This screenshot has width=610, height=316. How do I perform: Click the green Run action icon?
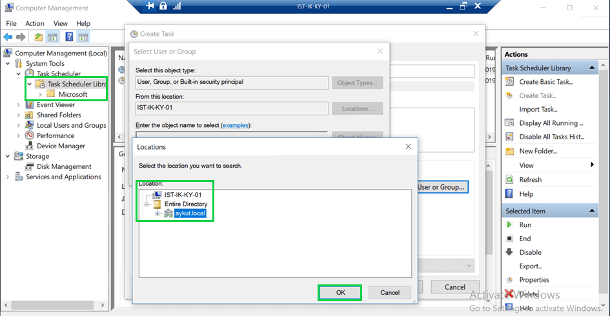(510, 225)
